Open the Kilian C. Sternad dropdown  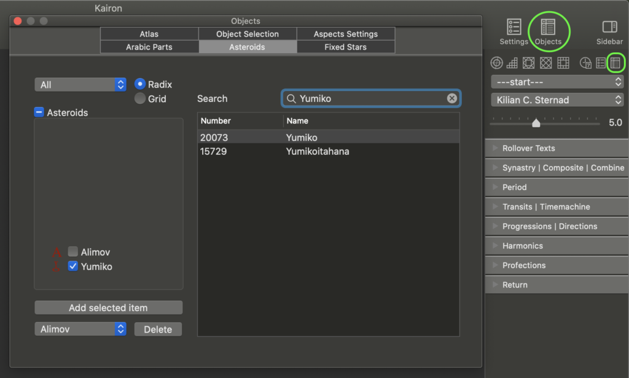557,100
